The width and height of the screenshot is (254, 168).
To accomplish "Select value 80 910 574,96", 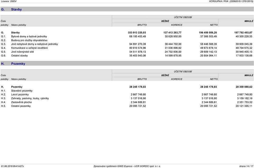I will point(138,48).
